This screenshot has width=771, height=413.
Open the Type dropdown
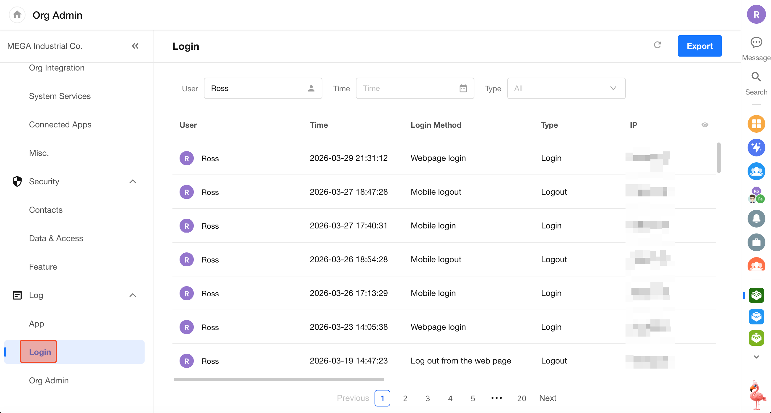click(566, 88)
